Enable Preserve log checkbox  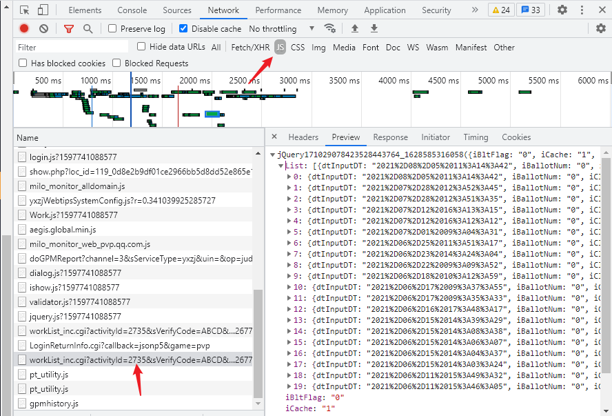pyautogui.click(x=112, y=28)
